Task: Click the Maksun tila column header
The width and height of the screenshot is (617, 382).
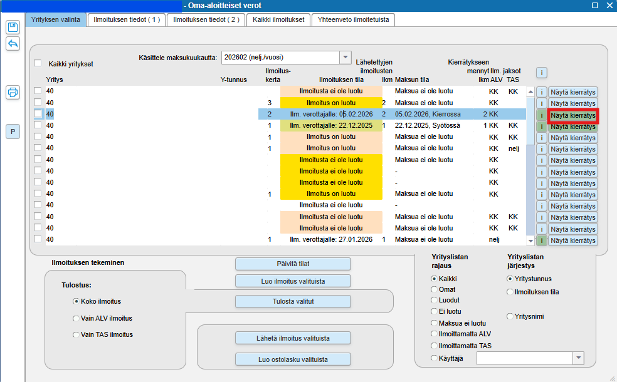Action: pos(412,80)
